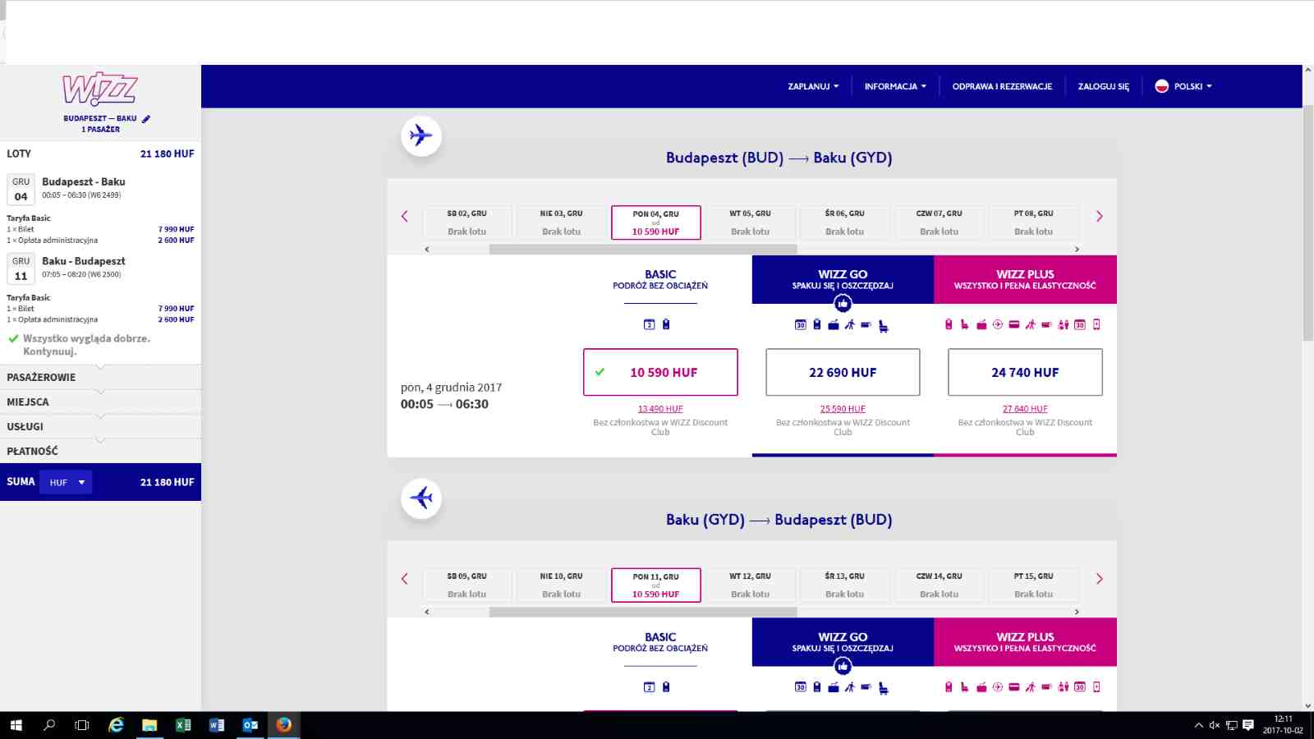Show hidden system tray icons
1314x739 pixels.
coord(1198,725)
